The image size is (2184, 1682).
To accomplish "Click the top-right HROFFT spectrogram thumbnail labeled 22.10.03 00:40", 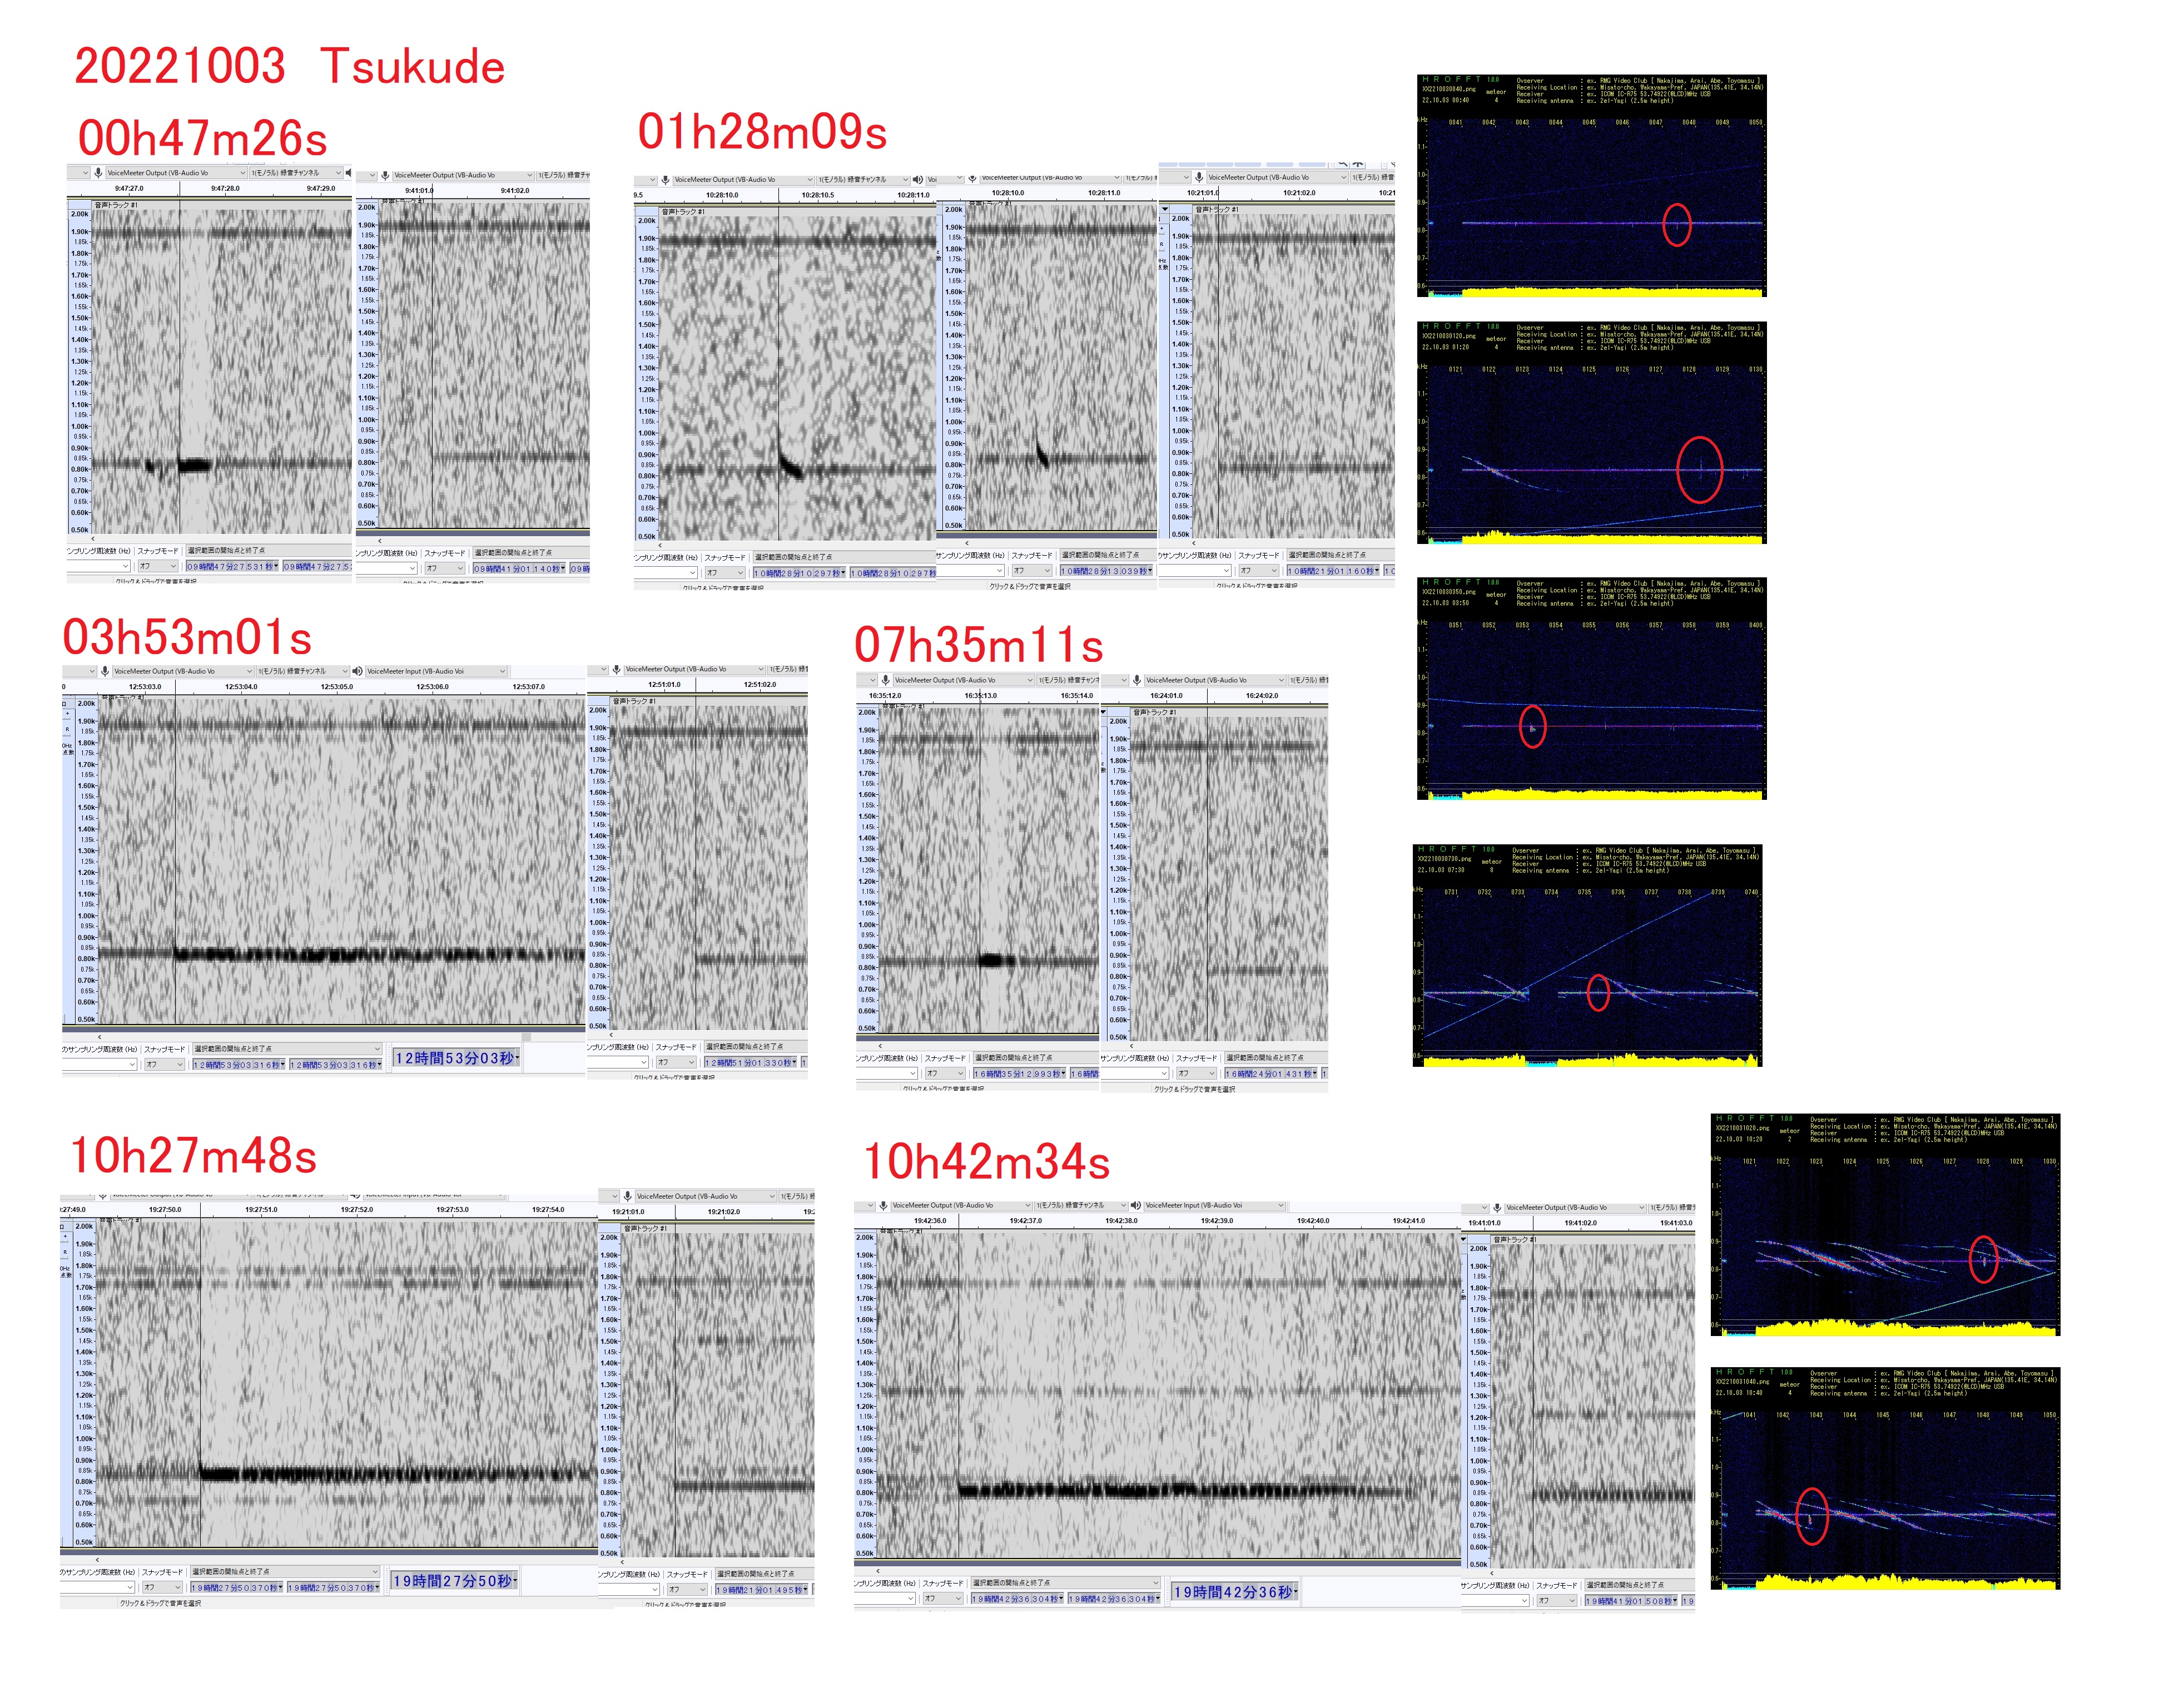I will coord(1591,185).
